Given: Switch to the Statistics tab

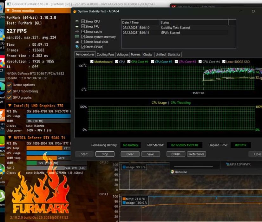Looking at the screenshot, I should [174, 55].
